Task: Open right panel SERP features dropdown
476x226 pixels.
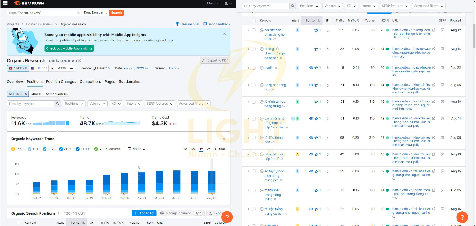Action: click(x=395, y=6)
